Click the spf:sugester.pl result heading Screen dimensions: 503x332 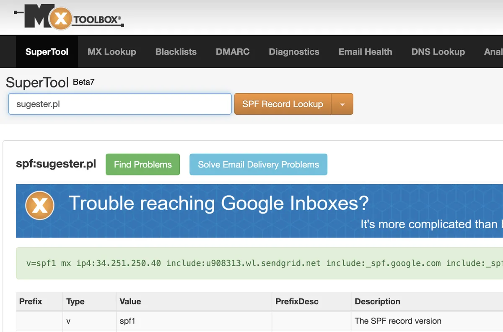point(56,164)
